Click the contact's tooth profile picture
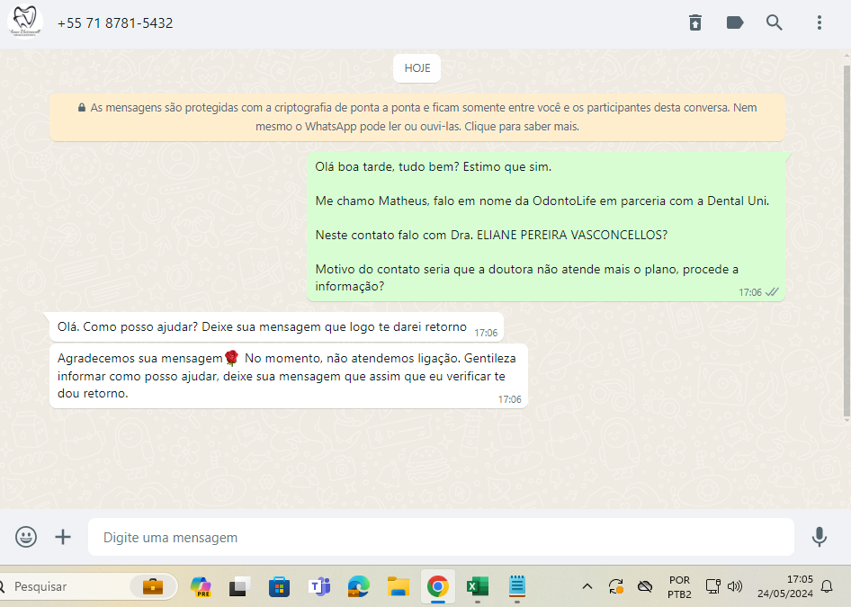The height and width of the screenshot is (607, 851). point(25,22)
